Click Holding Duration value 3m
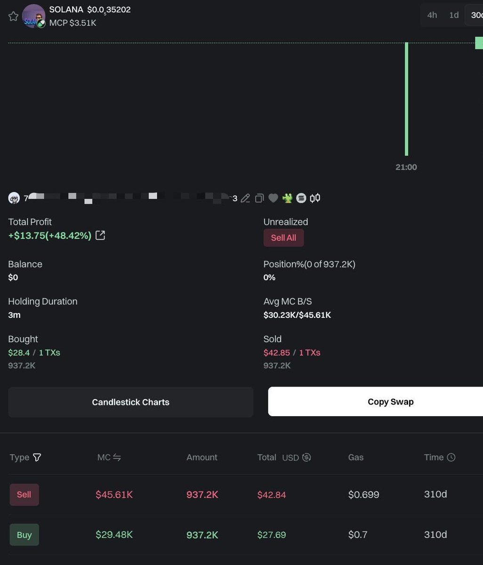Viewport: 483px width, 565px height. (x=14, y=315)
